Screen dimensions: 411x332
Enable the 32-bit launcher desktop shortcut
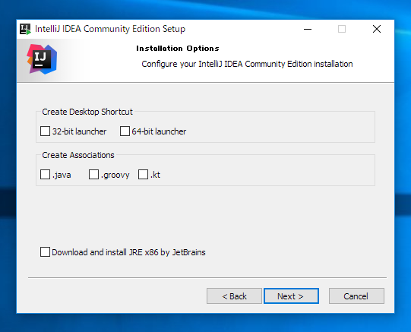point(45,131)
